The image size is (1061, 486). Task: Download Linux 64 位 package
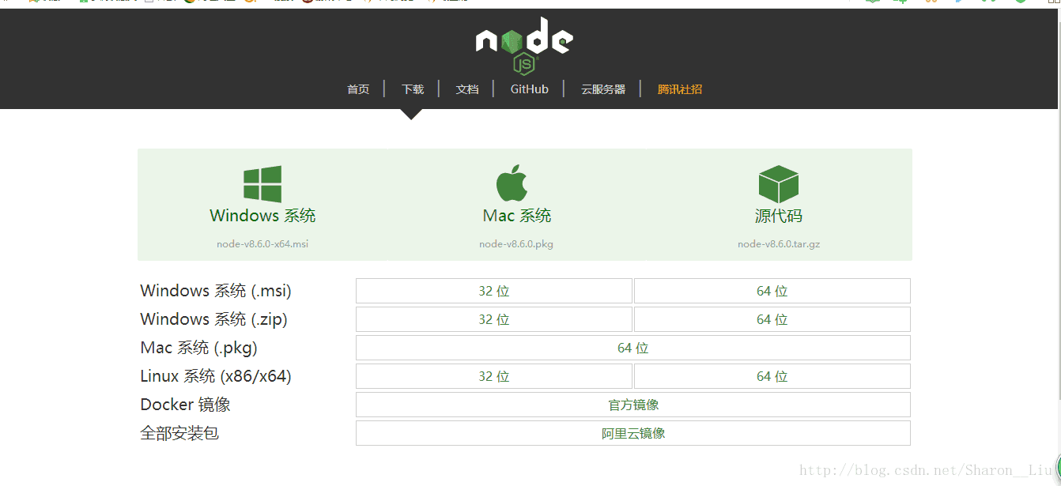772,376
